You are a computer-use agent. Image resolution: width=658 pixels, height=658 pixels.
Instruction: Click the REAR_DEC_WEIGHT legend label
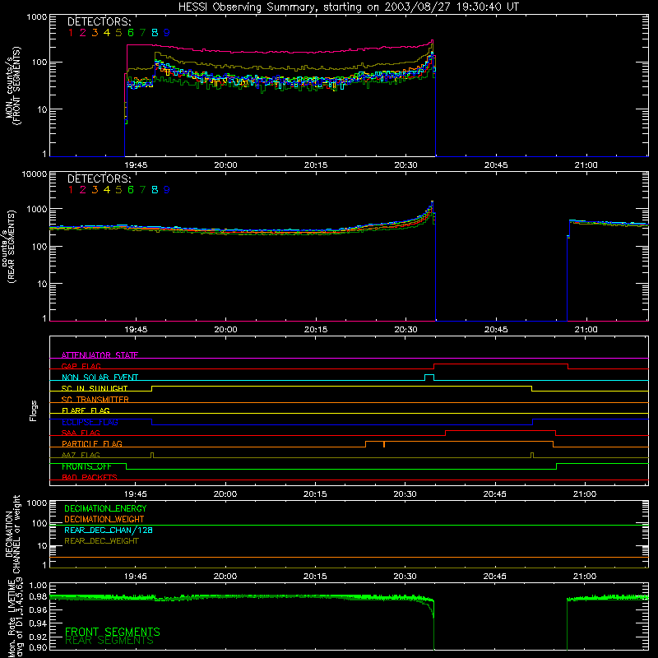tap(101, 541)
